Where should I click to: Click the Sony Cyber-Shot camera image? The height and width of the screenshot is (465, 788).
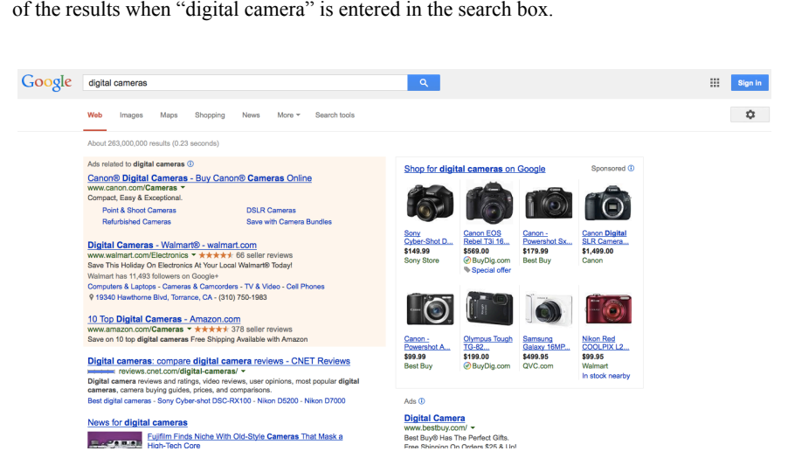point(430,204)
